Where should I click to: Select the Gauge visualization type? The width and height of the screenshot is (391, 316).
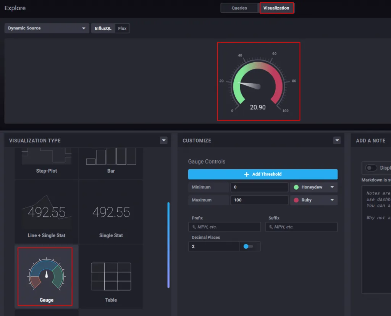(x=46, y=277)
